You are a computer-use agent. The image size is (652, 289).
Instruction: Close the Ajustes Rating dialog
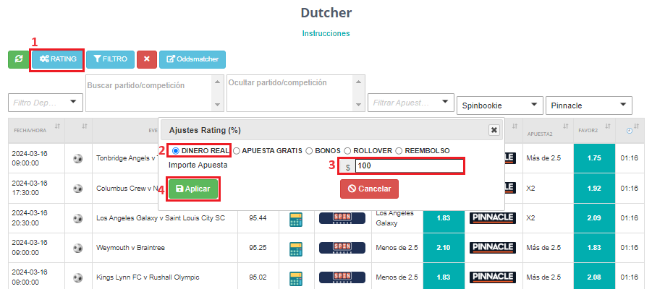[494, 130]
